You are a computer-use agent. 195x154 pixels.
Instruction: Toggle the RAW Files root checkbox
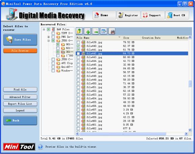coord(49,29)
